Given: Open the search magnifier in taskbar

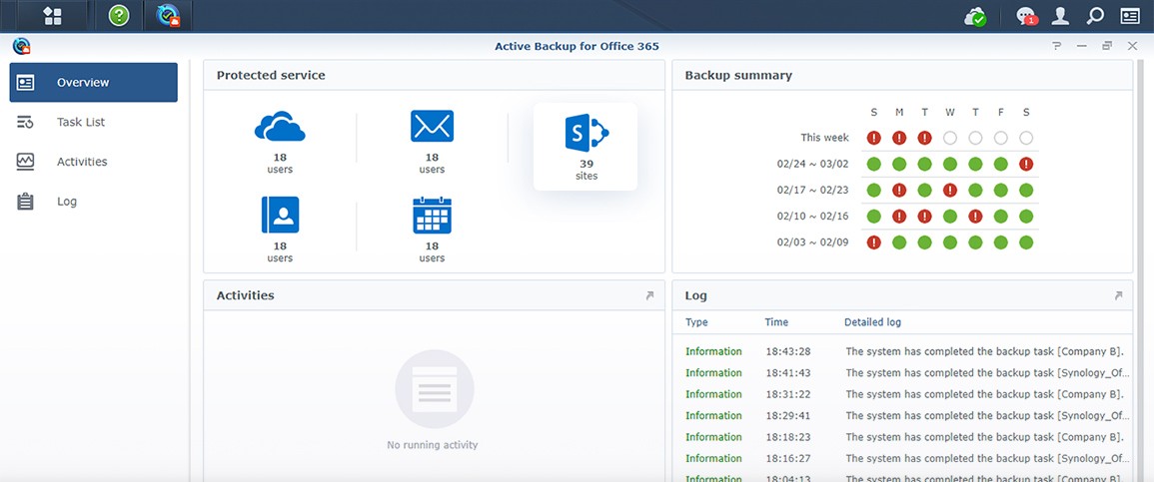Looking at the screenshot, I should (1095, 15).
